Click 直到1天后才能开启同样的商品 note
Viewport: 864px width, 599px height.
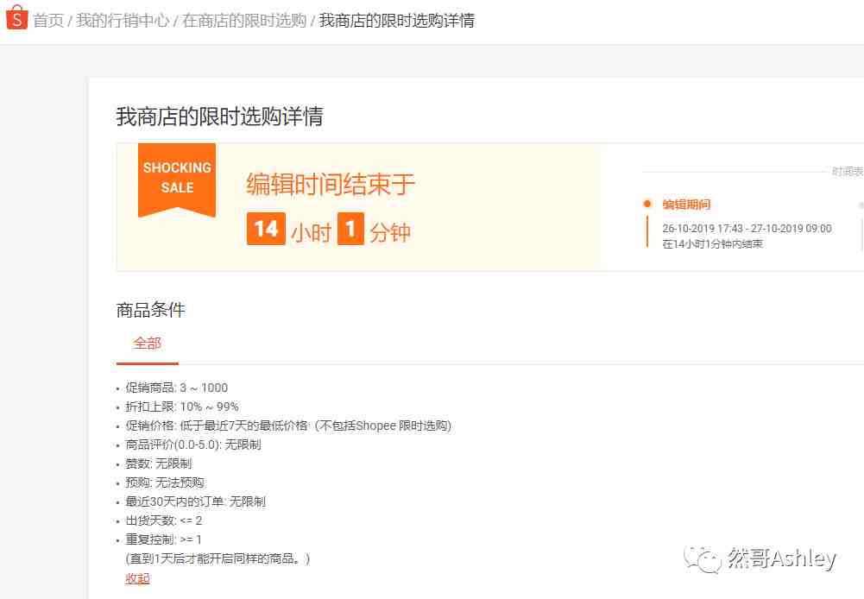218,558
